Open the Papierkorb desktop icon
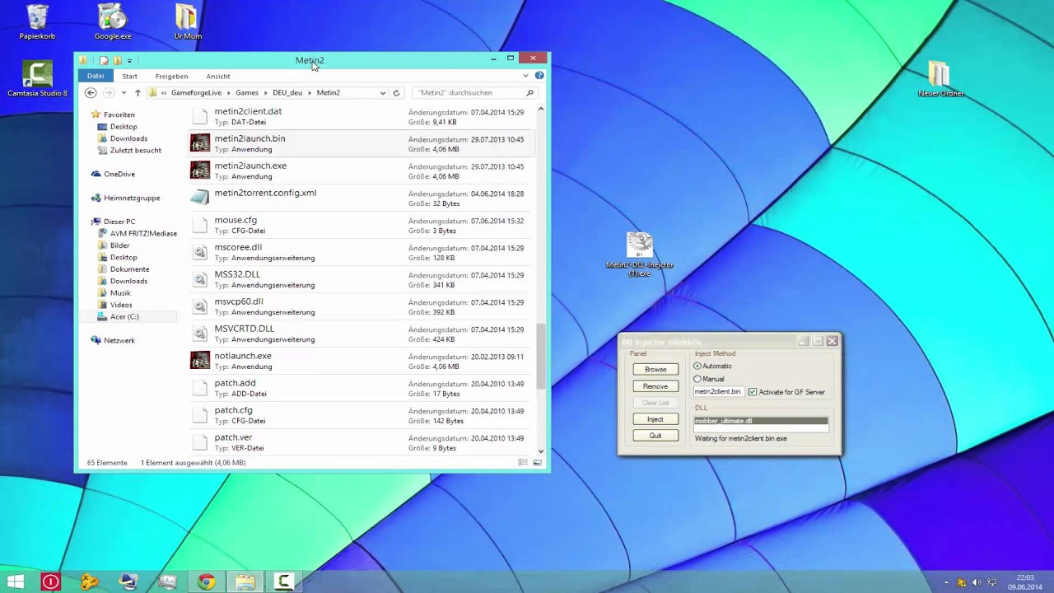 coord(37,21)
